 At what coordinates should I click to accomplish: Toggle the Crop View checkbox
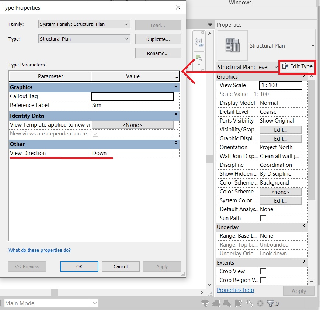click(x=263, y=271)
